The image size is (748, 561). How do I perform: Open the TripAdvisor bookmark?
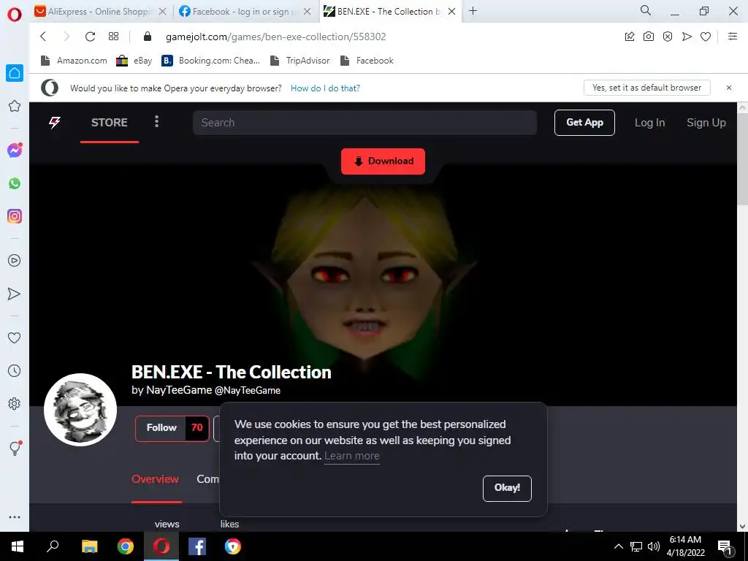click(300, 61)
